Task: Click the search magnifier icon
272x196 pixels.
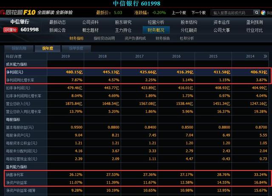Action: click(257, 13)
